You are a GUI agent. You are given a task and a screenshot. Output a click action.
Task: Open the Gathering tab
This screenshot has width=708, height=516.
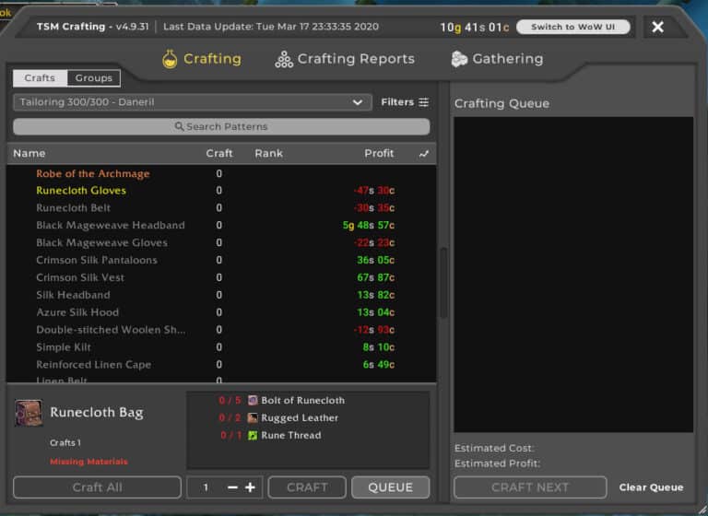point(497,59)
